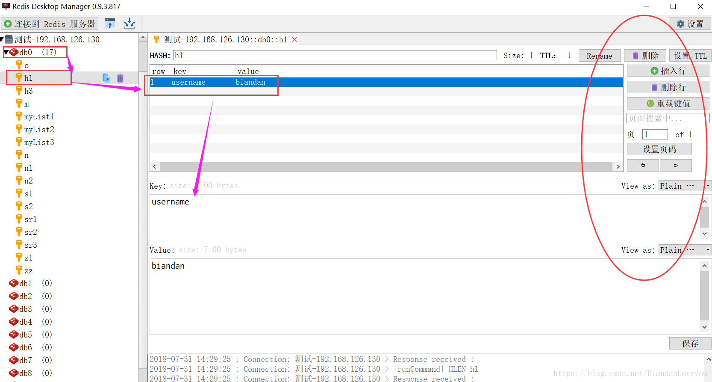Click the previous page arrow button
712x382 pixels.
point(643,165)
